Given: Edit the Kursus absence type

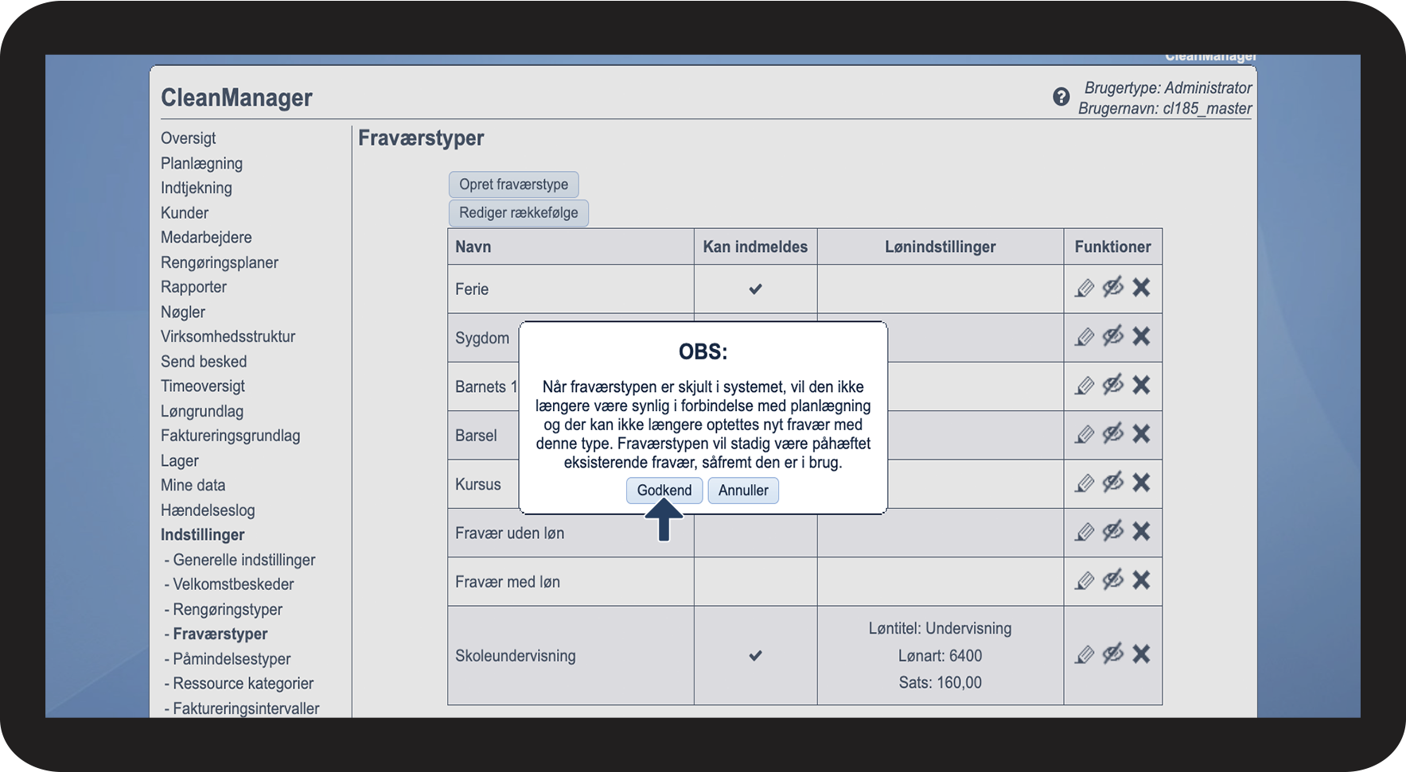Looking at the screenshot, I should point(1085,483).
